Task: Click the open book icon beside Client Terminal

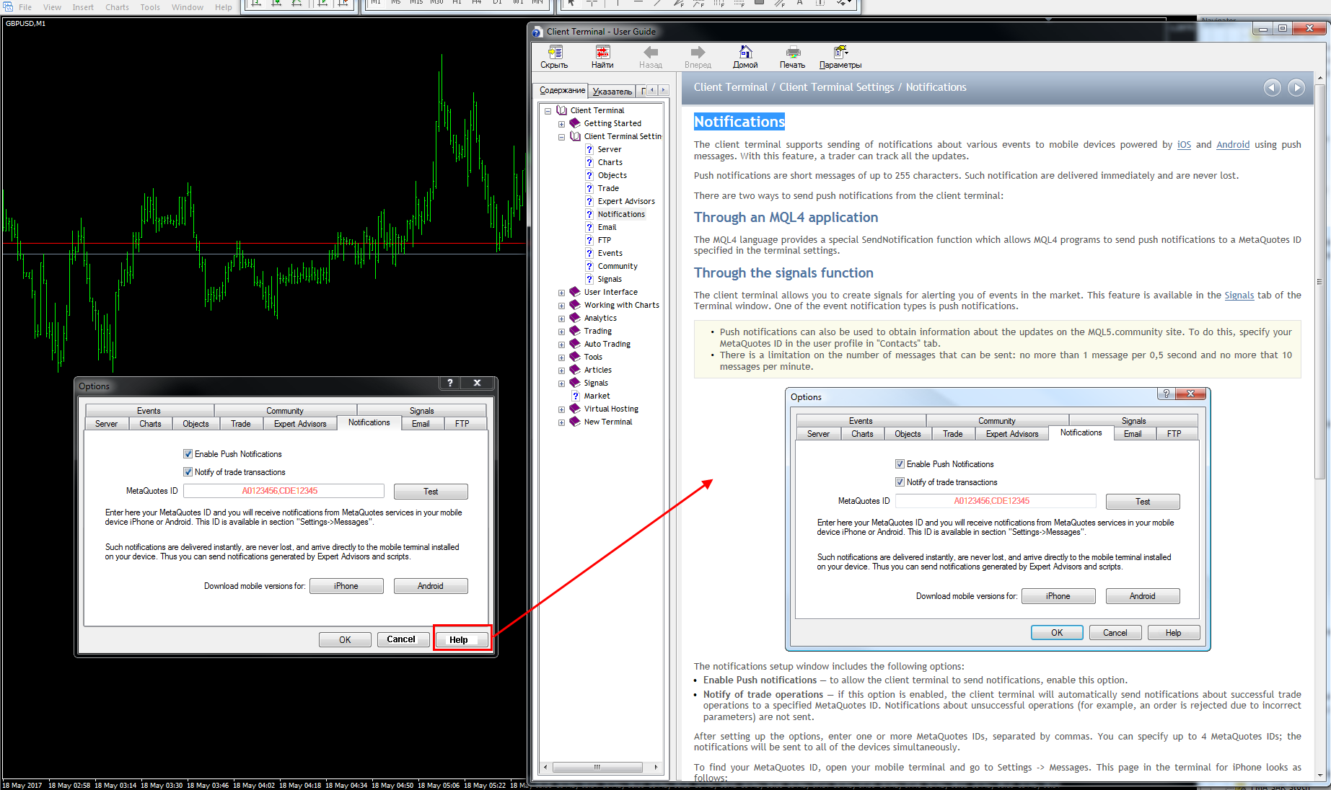Action: 562,110
